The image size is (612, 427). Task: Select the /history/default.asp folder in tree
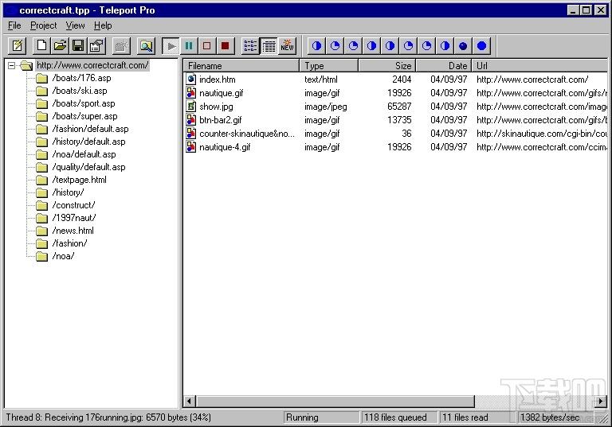click(88, 142)
